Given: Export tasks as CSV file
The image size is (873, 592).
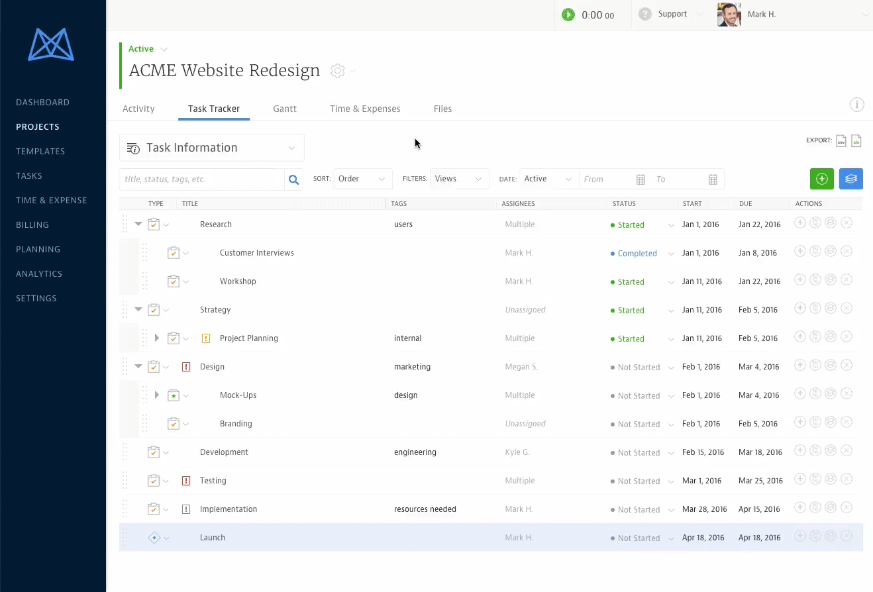Looking at the screenshot, I should point(841,140).
